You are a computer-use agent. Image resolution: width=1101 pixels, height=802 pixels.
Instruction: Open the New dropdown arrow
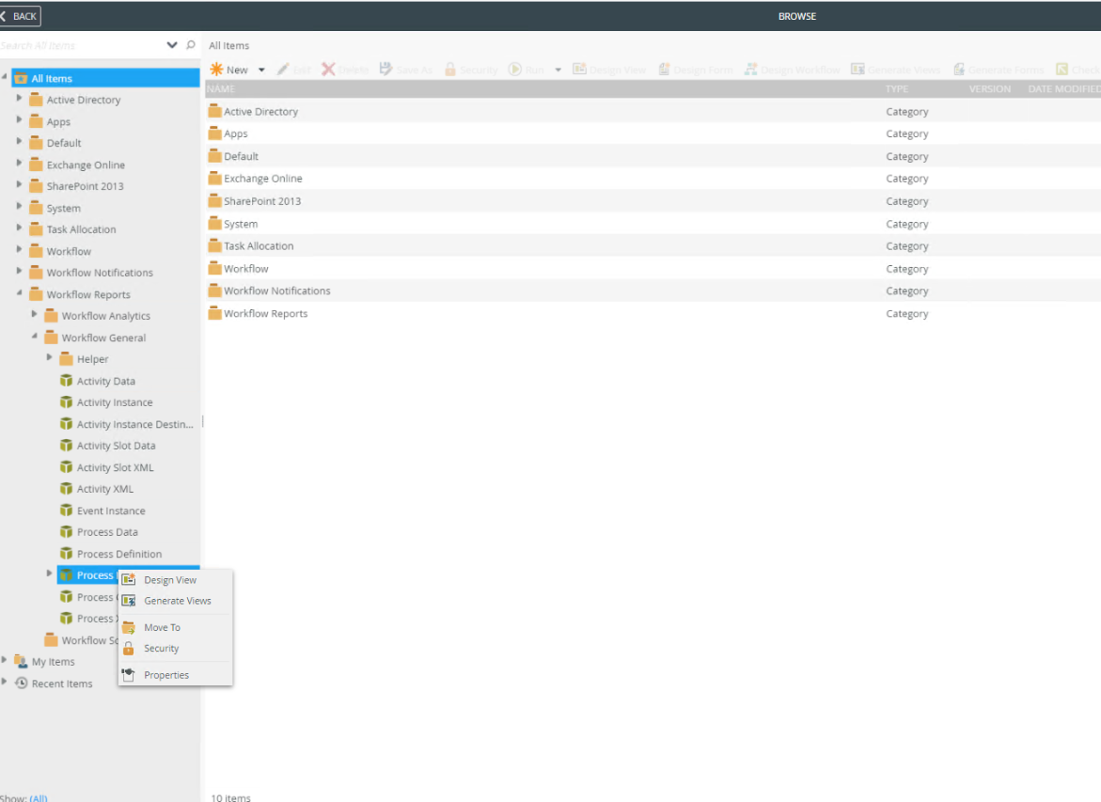(261, 70)
